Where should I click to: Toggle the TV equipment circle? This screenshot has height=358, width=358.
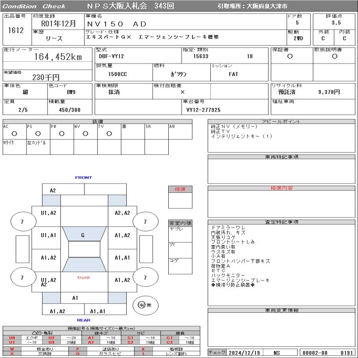pos(109,133)
